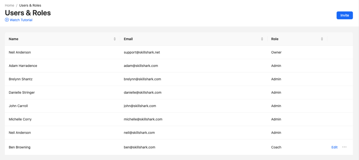Edit Ben Browning's role
The height and width of the screenshot is (160, 359).
pyautogui.click(x=334, y=147)
